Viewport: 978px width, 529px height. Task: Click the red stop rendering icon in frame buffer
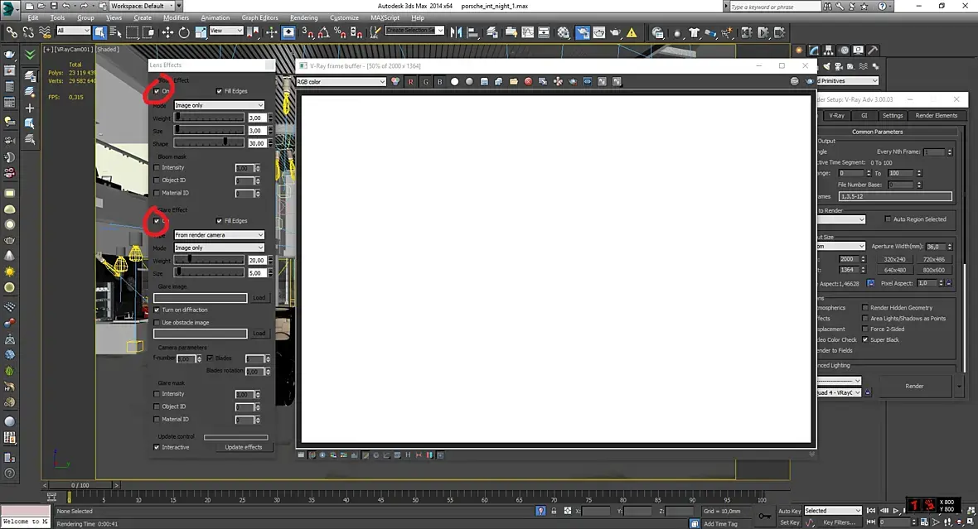528,82
